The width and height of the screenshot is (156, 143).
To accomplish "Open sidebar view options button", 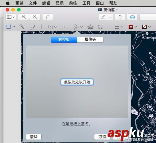I will pyautogui.click(x=11, y=17).
